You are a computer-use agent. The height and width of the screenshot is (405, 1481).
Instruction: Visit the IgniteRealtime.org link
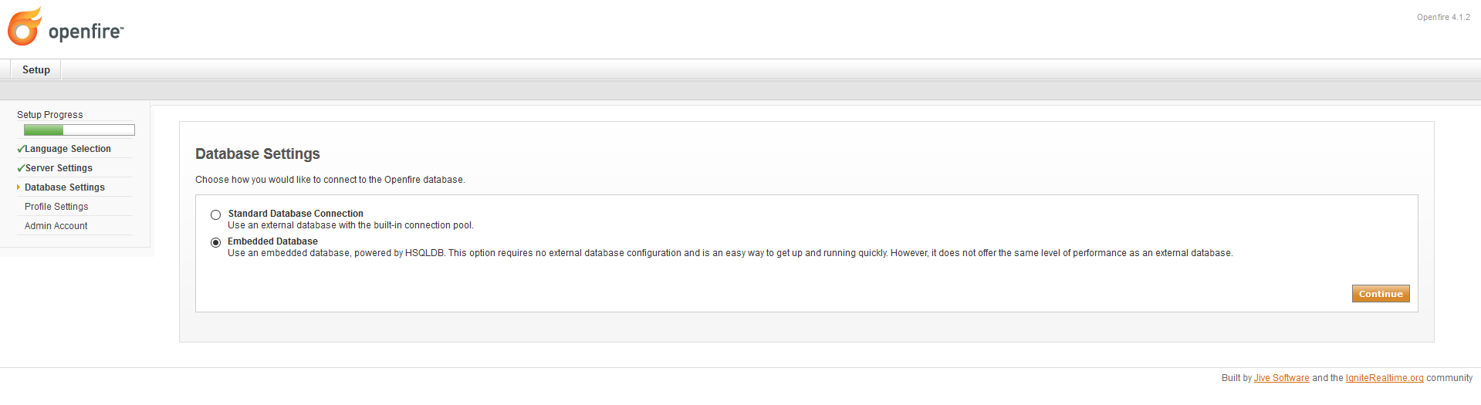[x=1385, y=378]
